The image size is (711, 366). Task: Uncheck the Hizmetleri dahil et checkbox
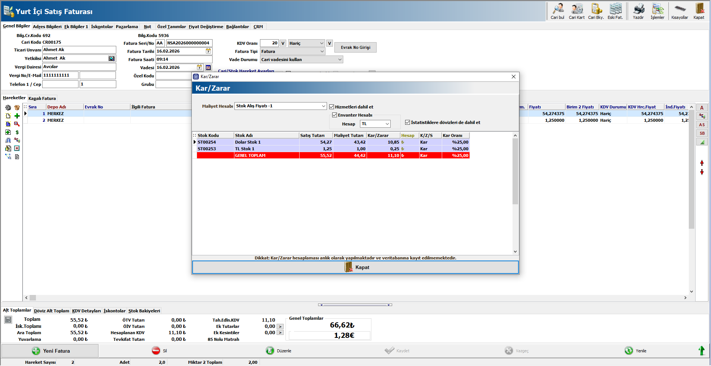click(x=332, y=107)
